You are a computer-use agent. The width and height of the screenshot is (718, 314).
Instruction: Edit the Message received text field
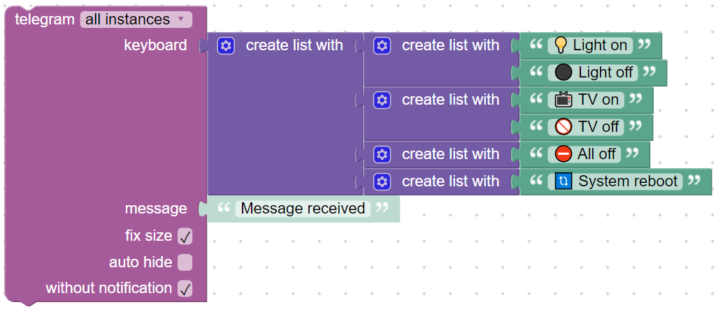pos(303,209)
